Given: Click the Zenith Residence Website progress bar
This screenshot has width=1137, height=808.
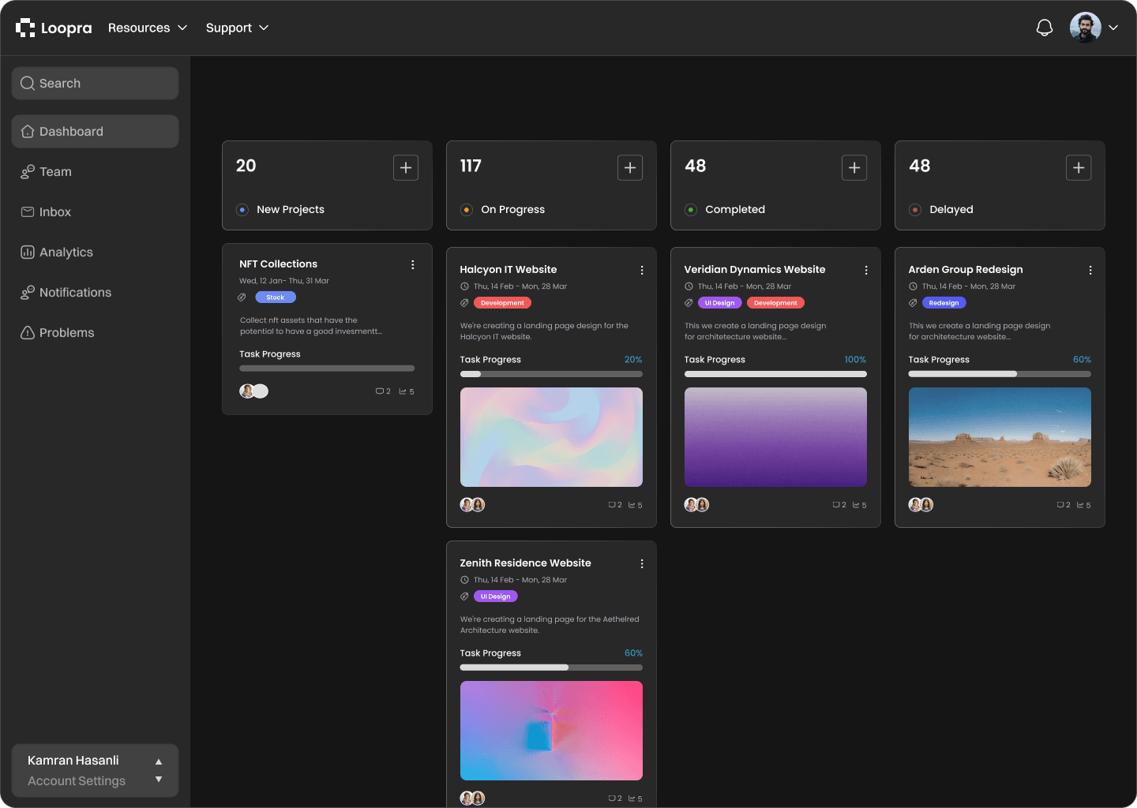Looking at the screenshot, I should [551, 668].
